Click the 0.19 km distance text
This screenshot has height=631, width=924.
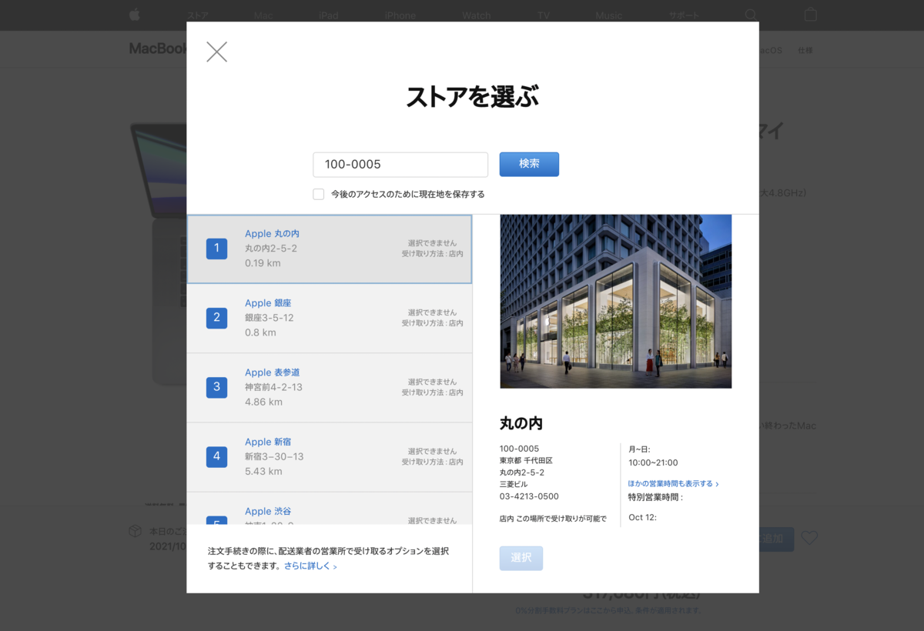pos(263,263)
